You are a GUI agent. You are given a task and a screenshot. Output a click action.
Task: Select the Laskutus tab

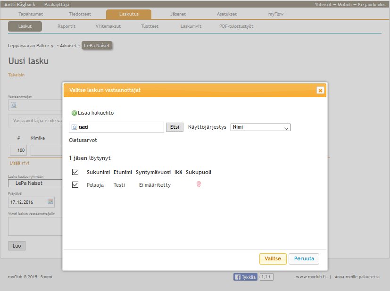pos(129,14)
